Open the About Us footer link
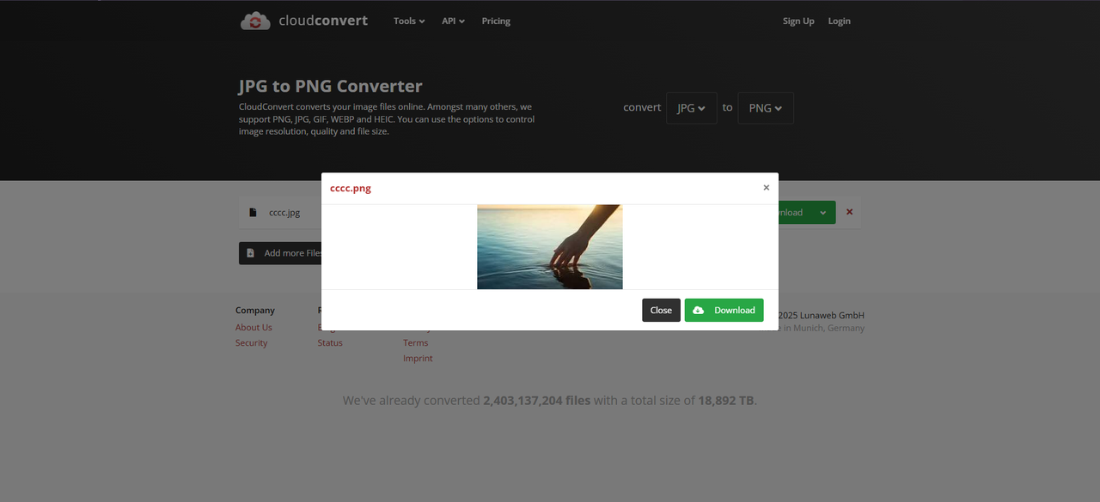1100x502 pixels. coord(254,327)
